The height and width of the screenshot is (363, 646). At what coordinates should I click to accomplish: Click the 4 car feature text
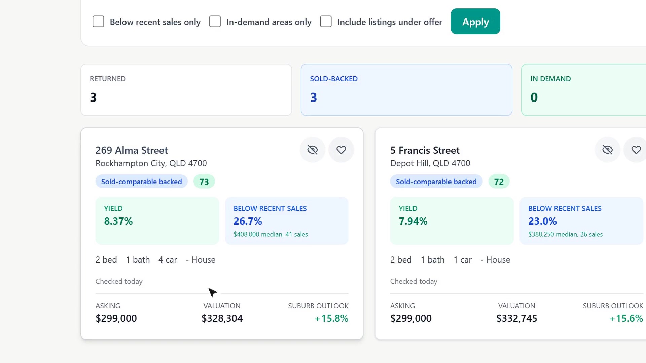click(168, 260)
